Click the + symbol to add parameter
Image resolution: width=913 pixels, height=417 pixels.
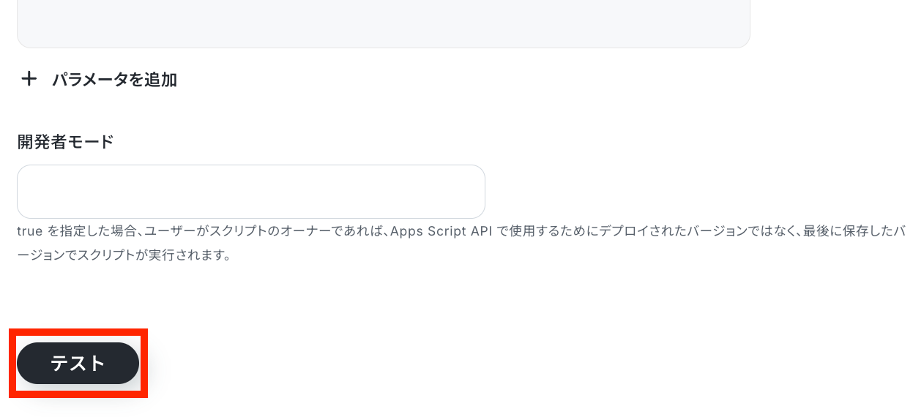click(x=29, y=79)
